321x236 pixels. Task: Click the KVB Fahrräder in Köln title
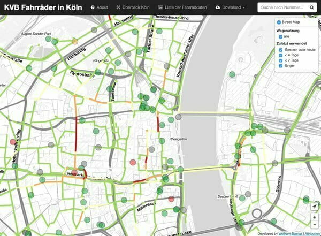(43, 7)
